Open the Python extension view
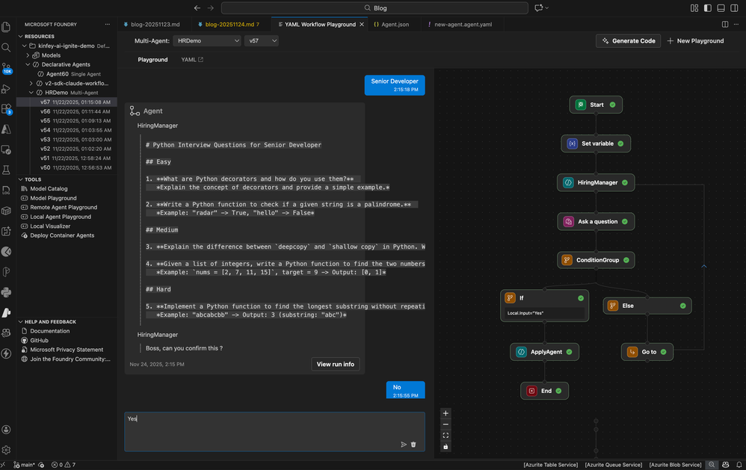The height and width of the screenshot is (470, 746). tap(6, 292)
